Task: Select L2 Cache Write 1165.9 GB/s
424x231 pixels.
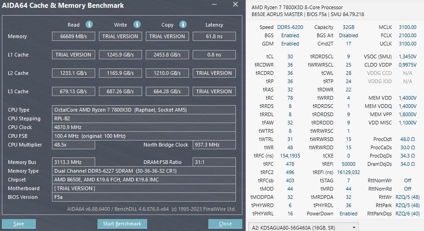Action: click(x=120, y=73)
